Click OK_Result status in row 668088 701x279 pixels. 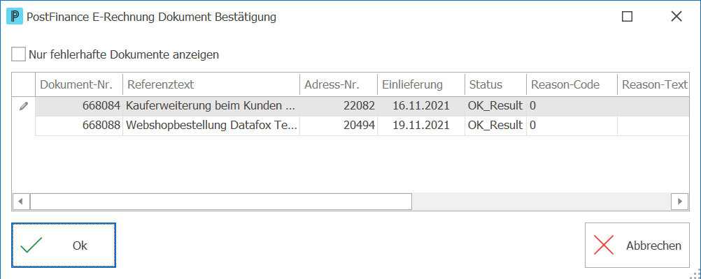click(x=495, y=126)
